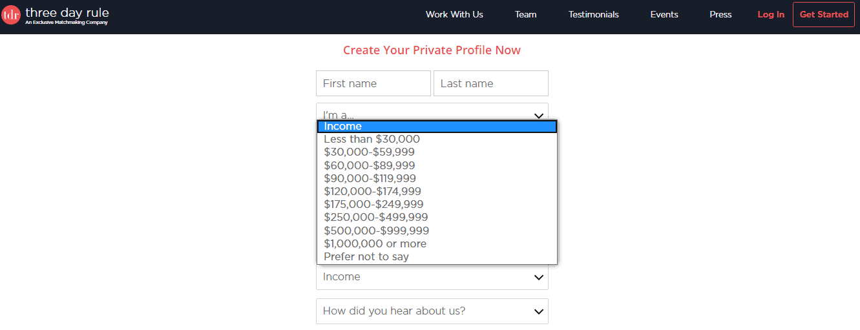The width and height of the screenshot is (860, 330).
Task: Select "Prefer not to say" option
Action: 437,256
